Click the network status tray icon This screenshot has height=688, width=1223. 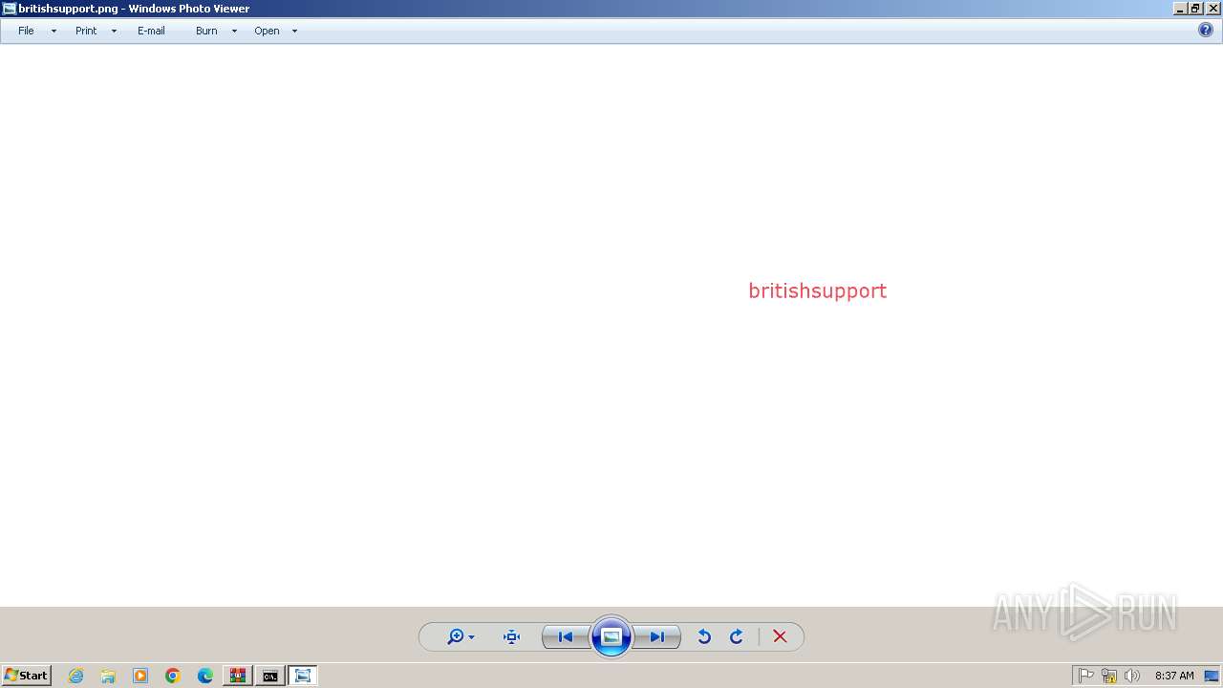tap(1109, 676)
